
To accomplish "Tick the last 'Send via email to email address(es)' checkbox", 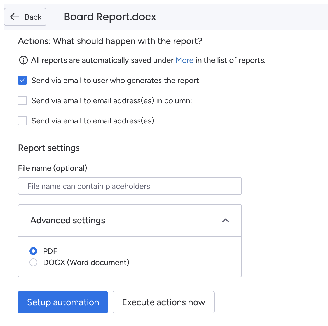I will pyautogui.click(x=22, y=121).
